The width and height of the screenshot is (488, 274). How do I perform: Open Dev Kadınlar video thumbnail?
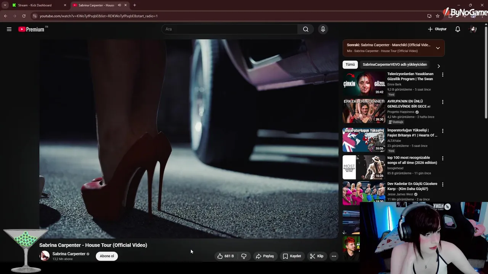pyautogui.click(x=364, y=193)
